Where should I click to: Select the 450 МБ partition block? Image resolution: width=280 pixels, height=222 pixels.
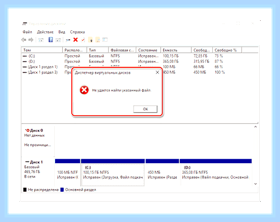(162, 172)
